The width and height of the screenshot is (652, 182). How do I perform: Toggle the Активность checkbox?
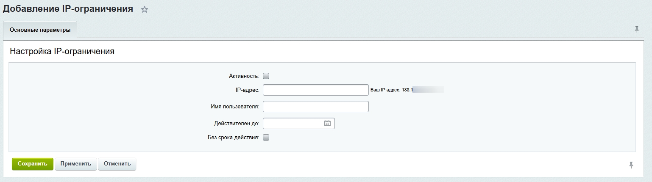click(x=266, y=76)
